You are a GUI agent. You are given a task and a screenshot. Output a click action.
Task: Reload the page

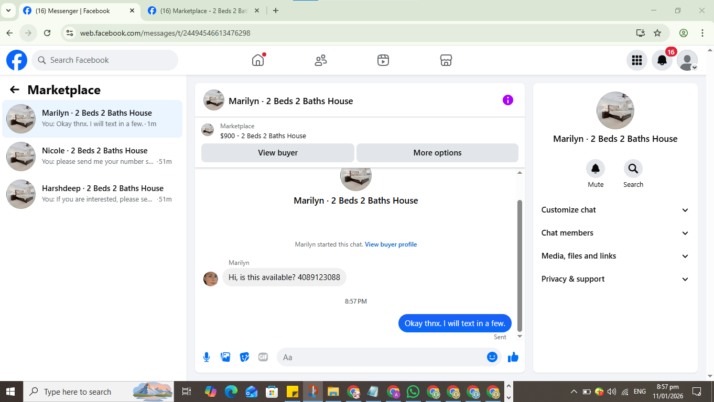[47, 33]
